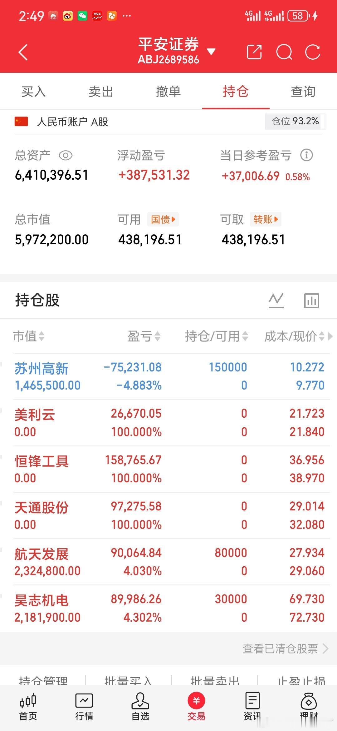Sort holdings by 市值 column
The height and width of the screenshot is (731, 337).
(x=29, y=336)
